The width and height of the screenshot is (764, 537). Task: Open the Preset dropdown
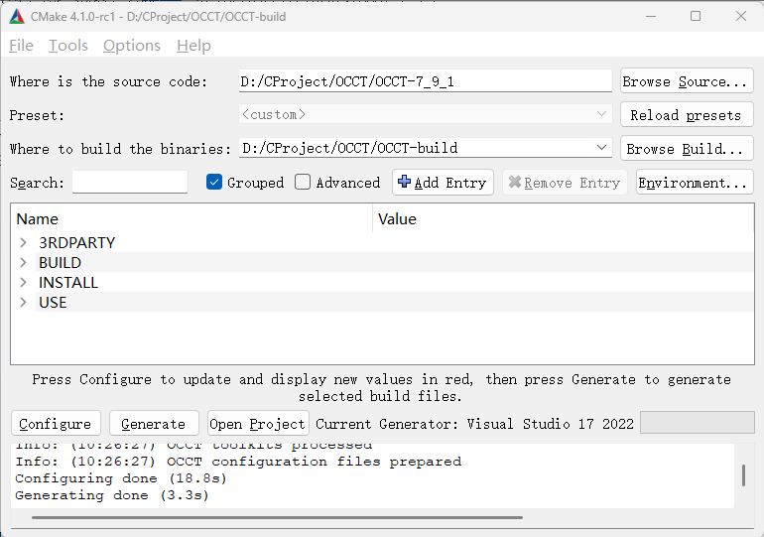point(425,114)
